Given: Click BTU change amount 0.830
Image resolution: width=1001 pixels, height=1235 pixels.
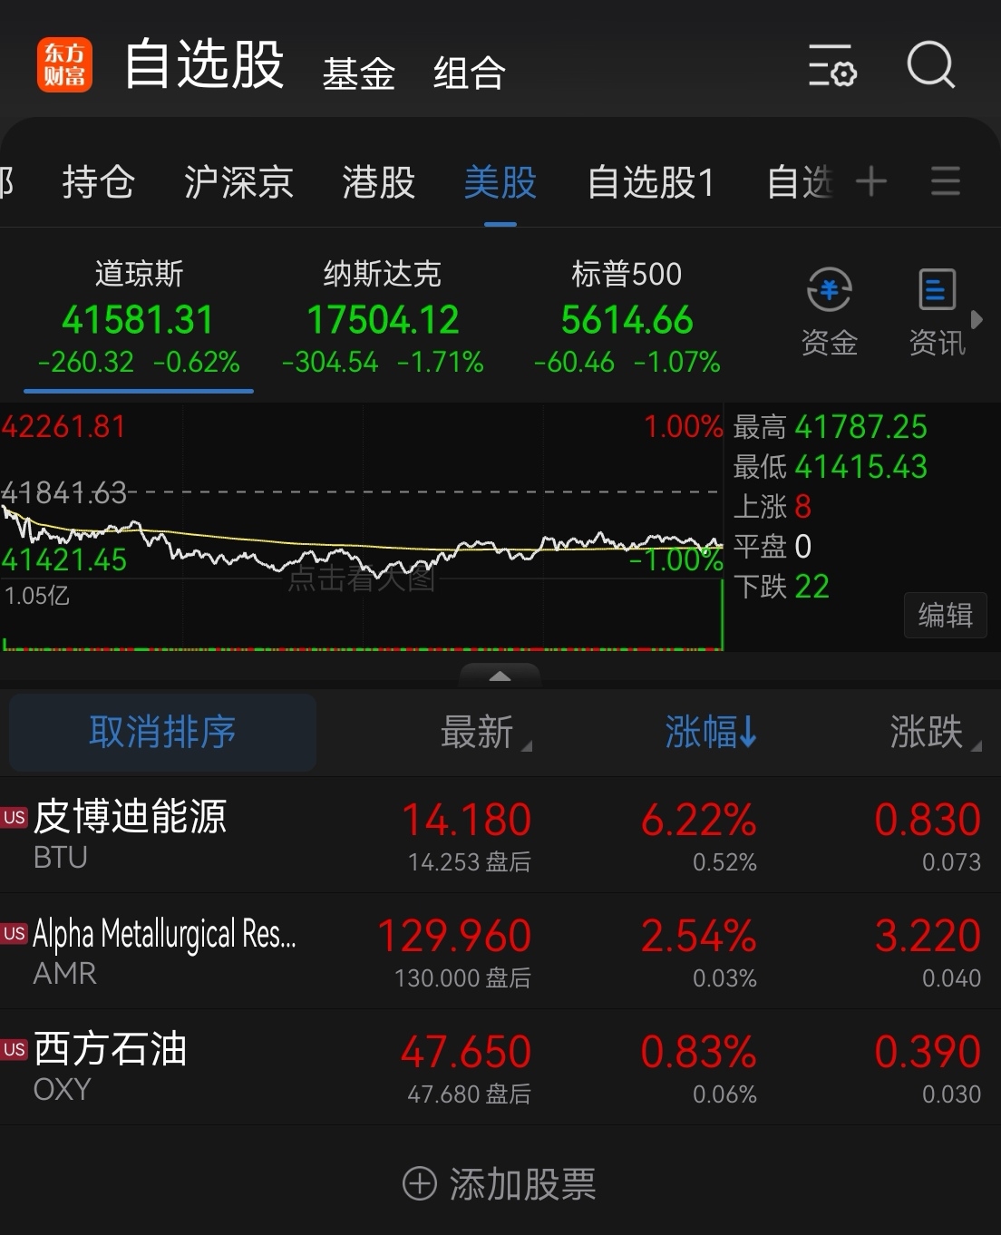Looking at the screenshot, I should pos(928,820).
